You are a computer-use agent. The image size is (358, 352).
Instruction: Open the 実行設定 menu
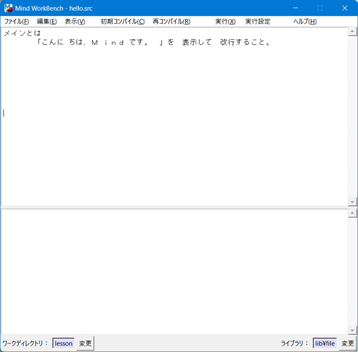pos(258,22)
